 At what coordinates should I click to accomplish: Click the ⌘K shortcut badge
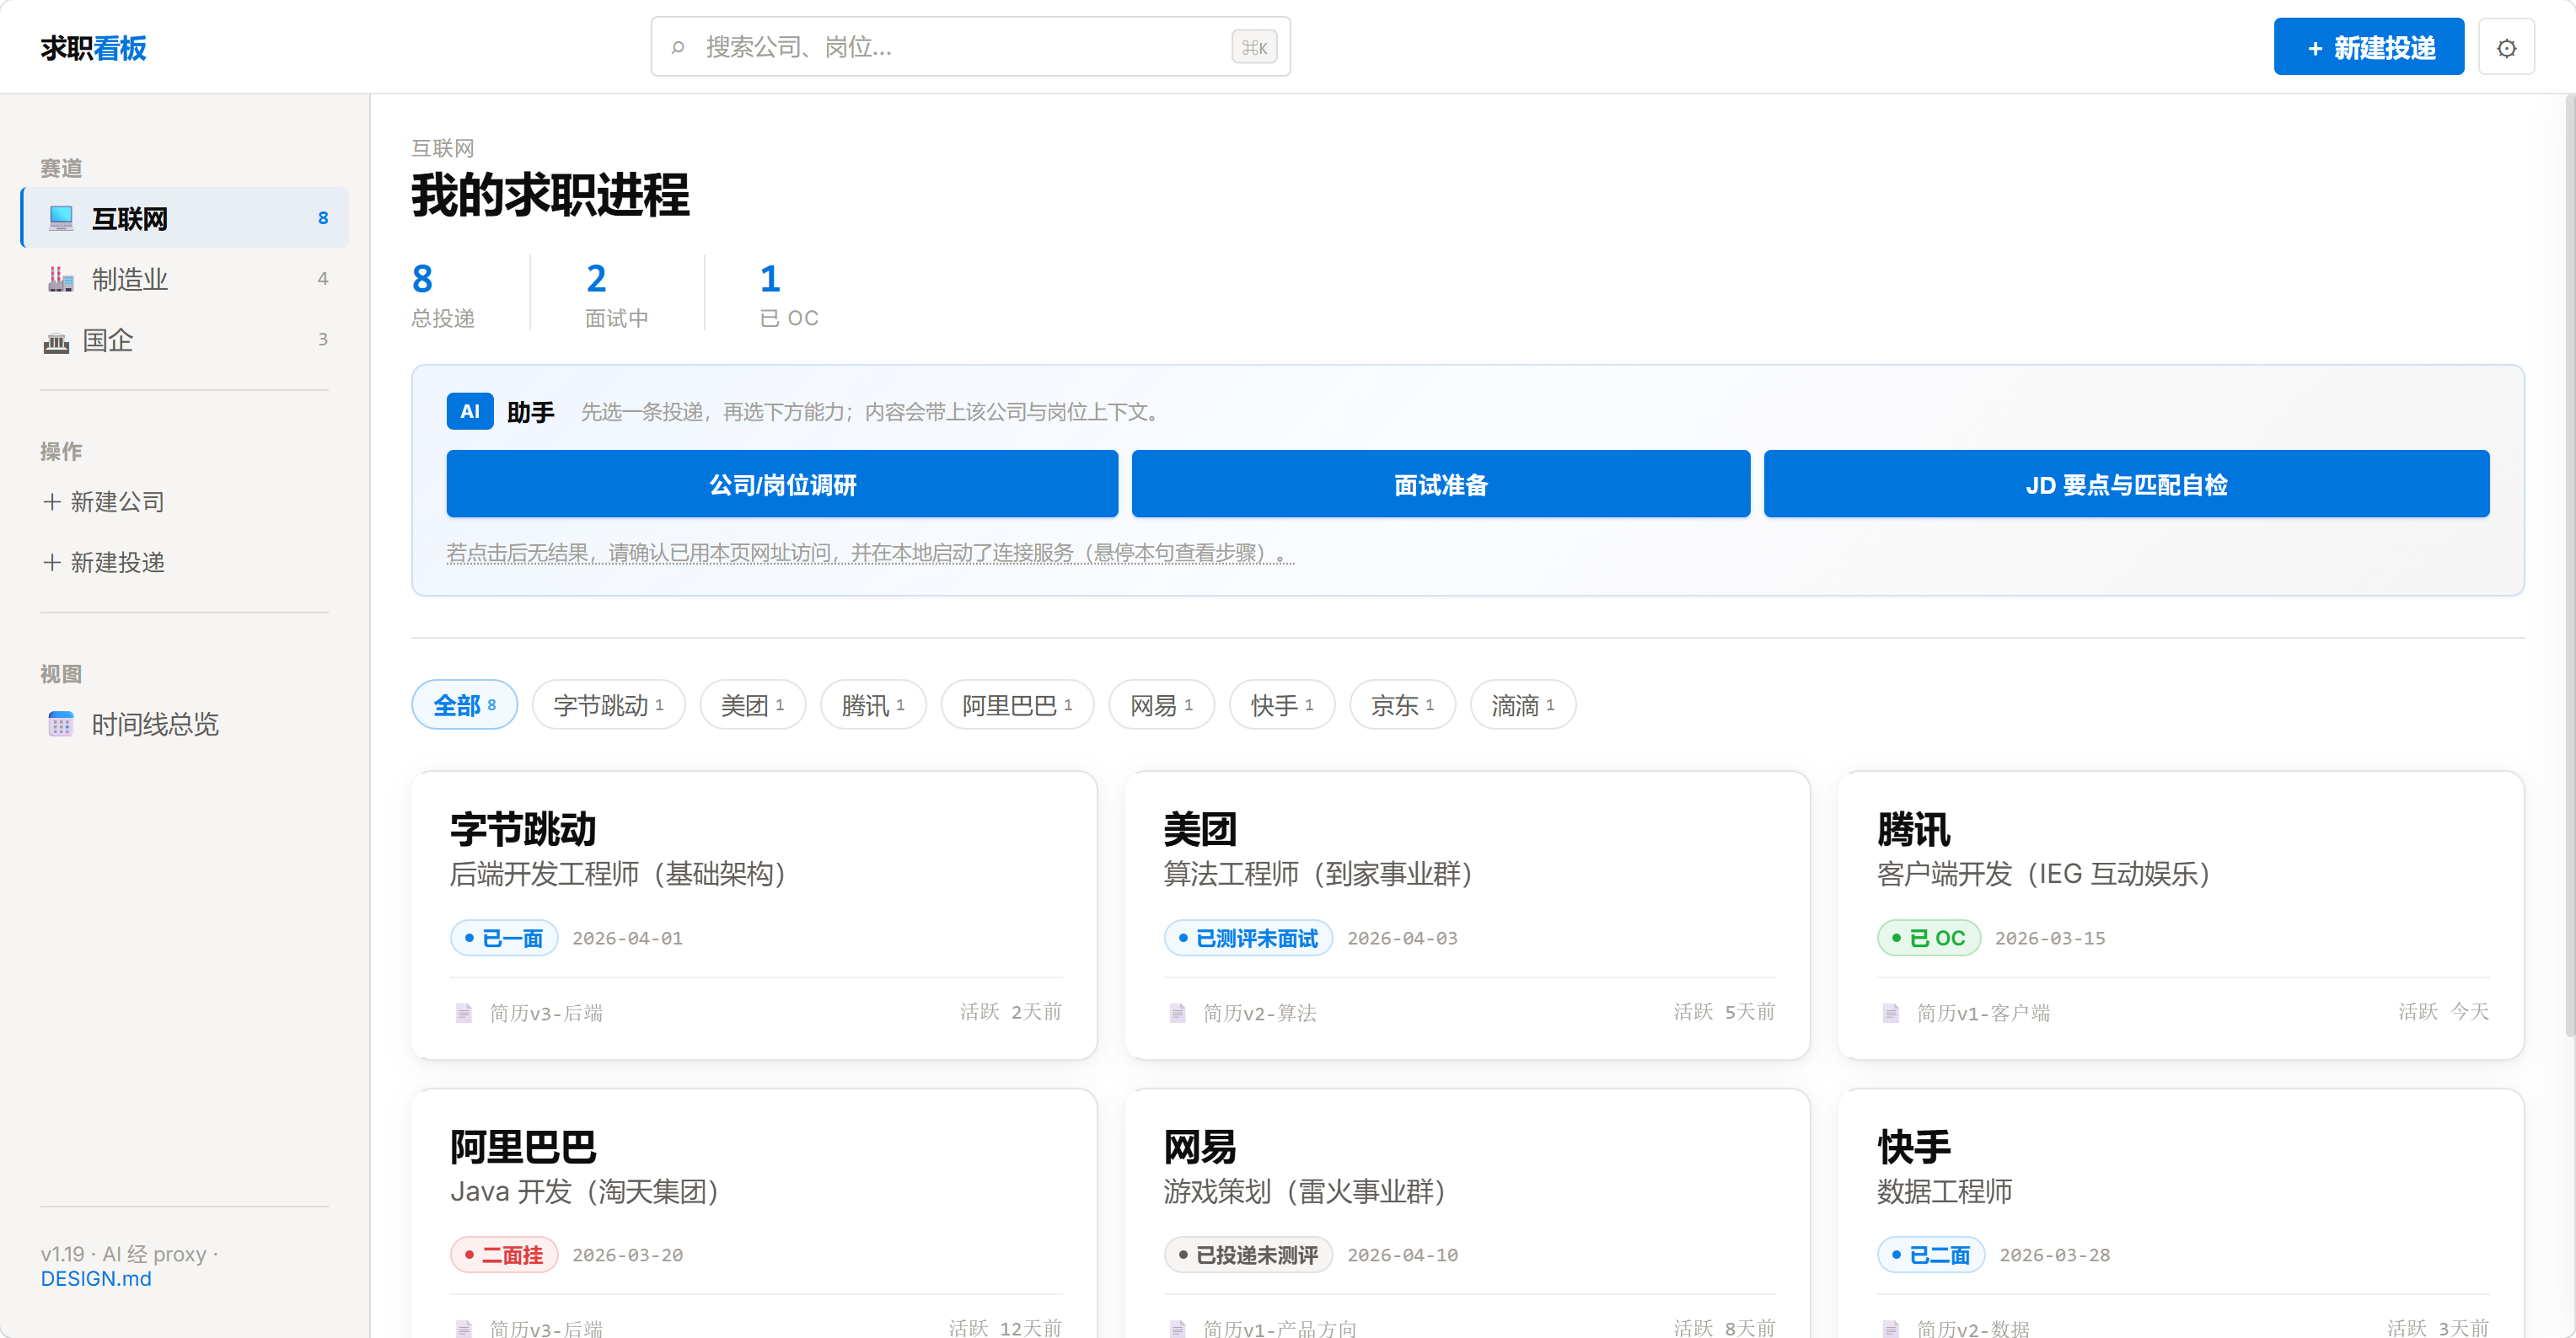point(1254,47)
